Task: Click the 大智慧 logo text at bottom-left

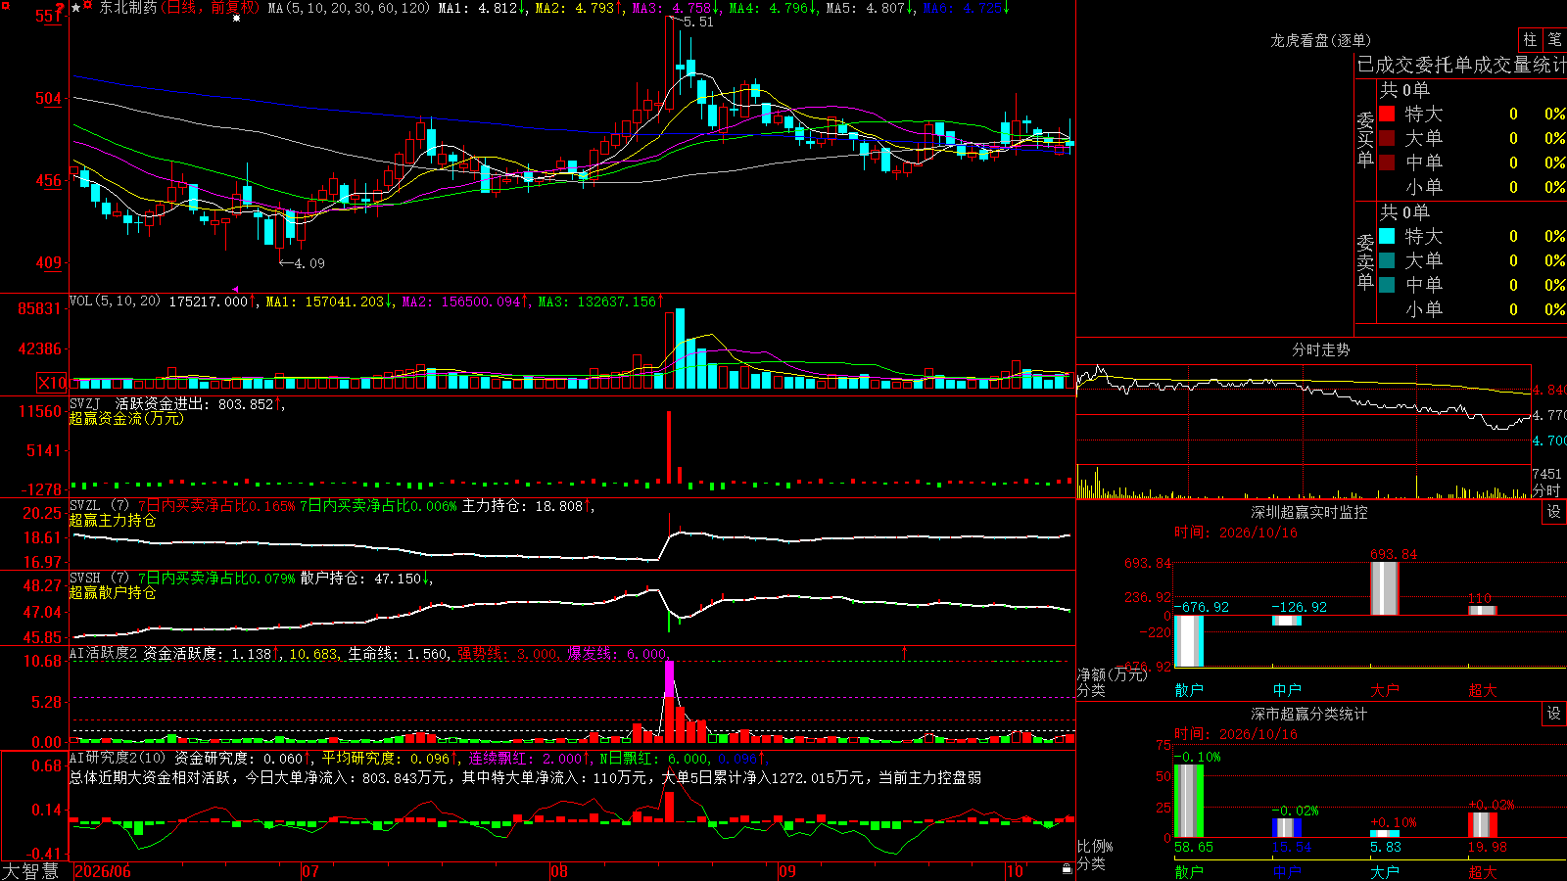Action: pyautogui.click(x=30, y=870)
